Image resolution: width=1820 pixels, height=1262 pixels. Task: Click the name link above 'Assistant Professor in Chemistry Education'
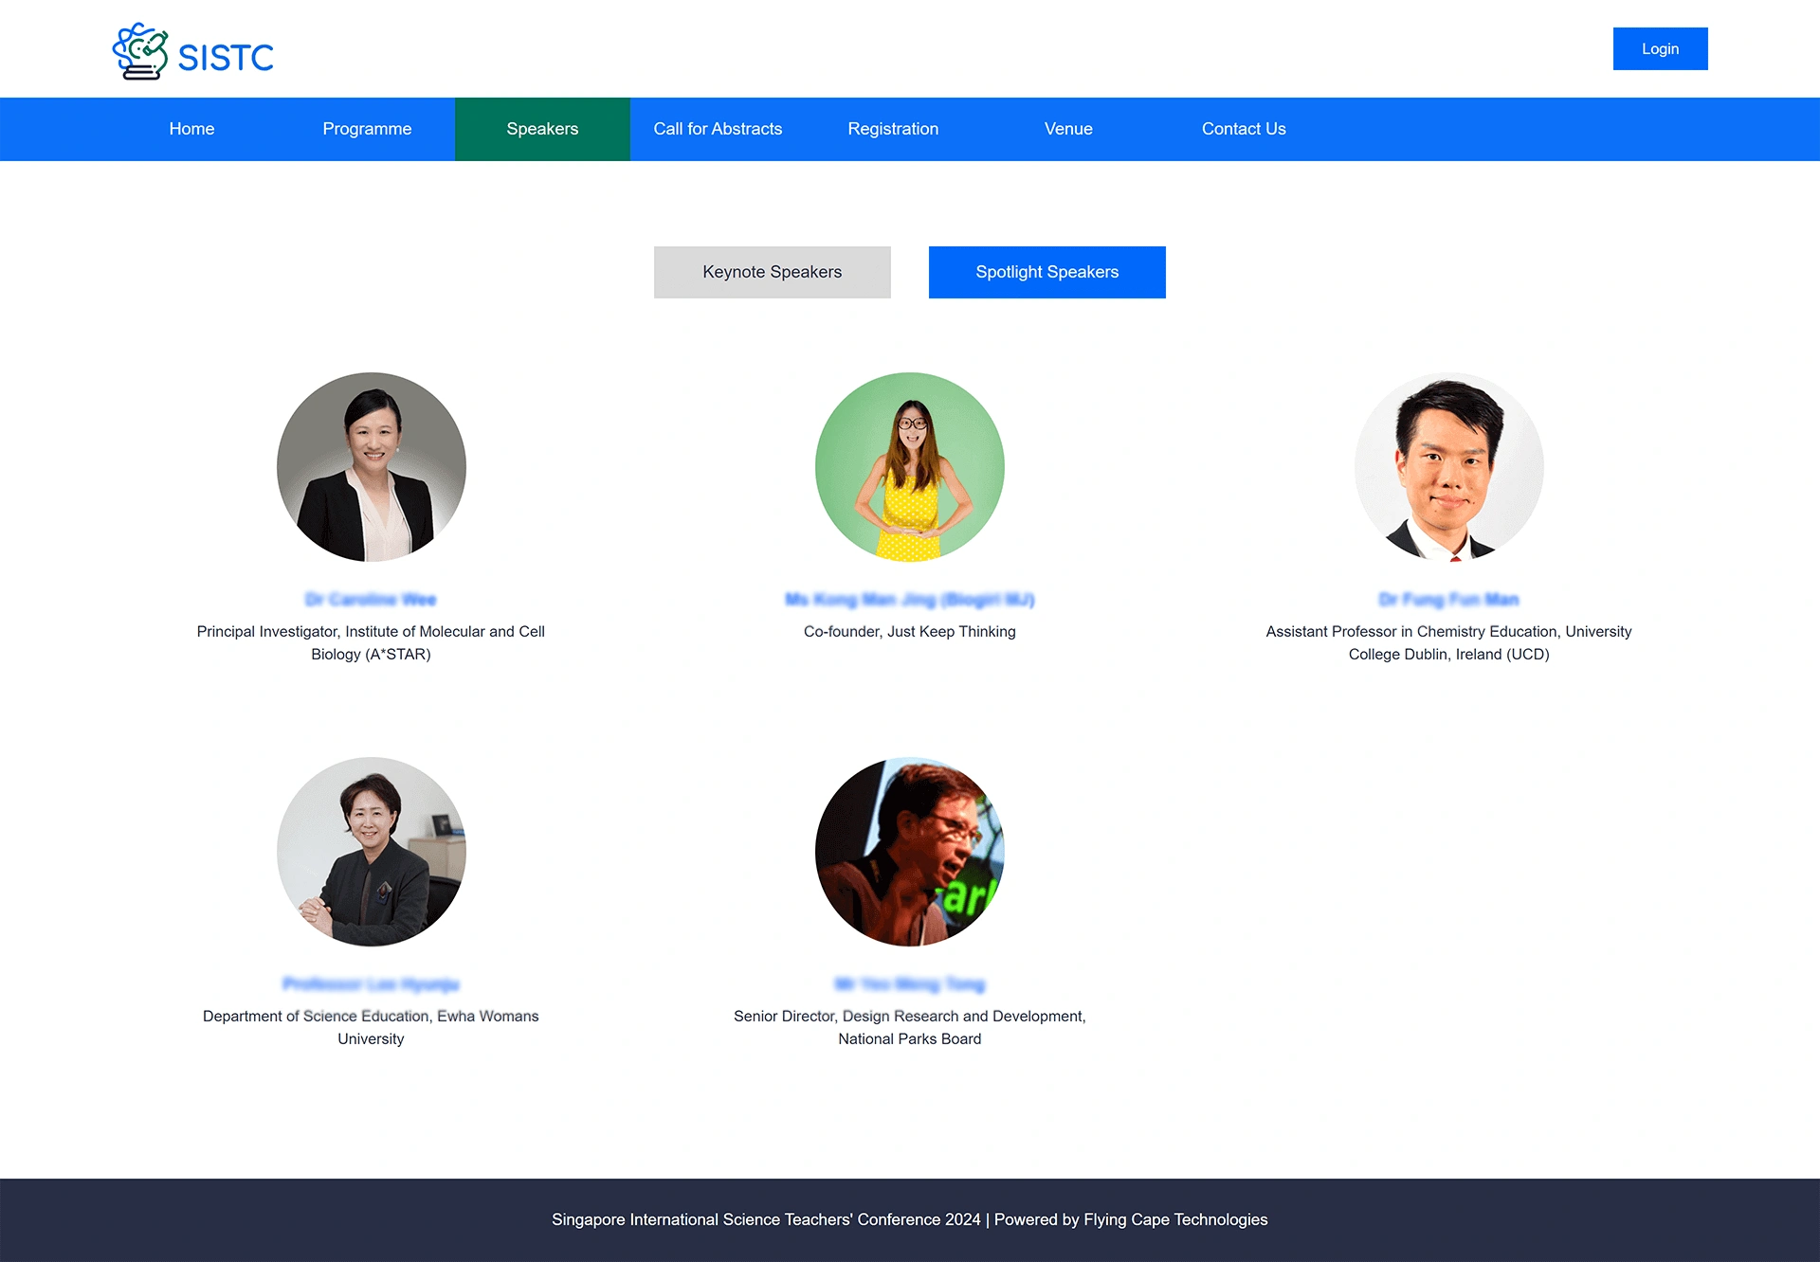tap(1448, 600)
